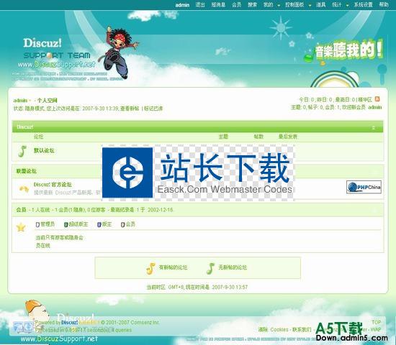Screen dimensions: 396x345
Task: Open welcomed new member admin link
Action: pos(375,107)
